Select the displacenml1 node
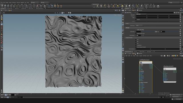183x103 pixels. click(170, 69)
